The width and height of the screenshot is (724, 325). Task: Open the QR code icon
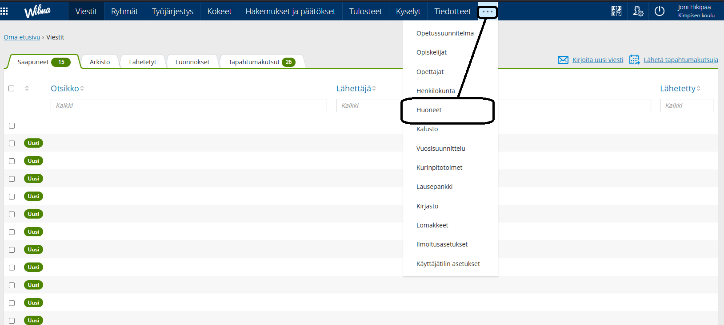[616, 11]
